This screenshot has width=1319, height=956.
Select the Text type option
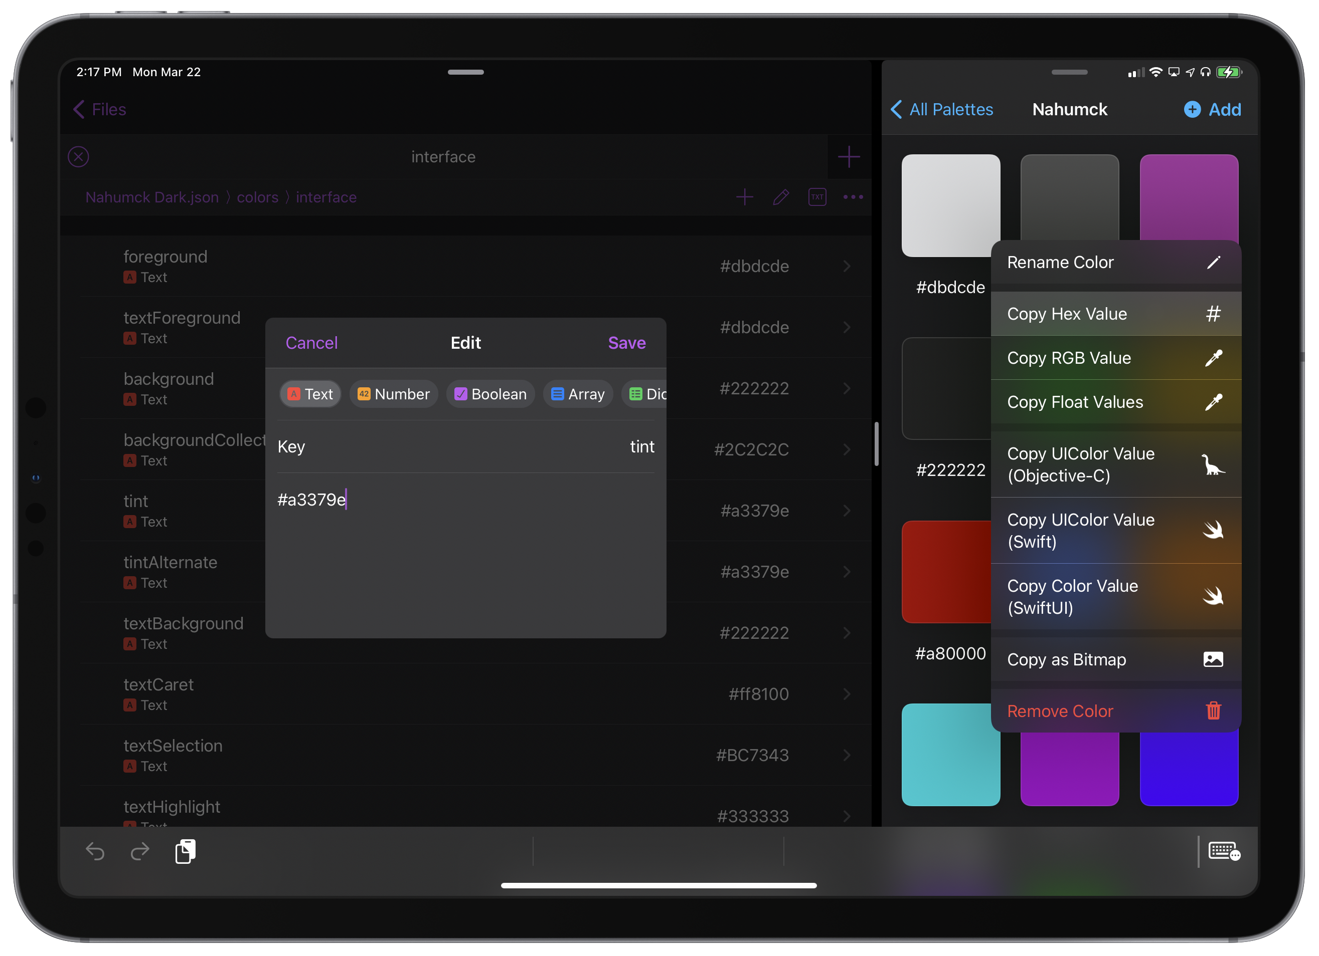pos(310,394)
